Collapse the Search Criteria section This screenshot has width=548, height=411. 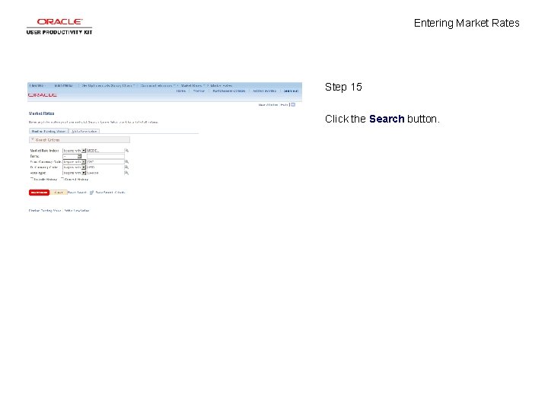tap(33, 140)
